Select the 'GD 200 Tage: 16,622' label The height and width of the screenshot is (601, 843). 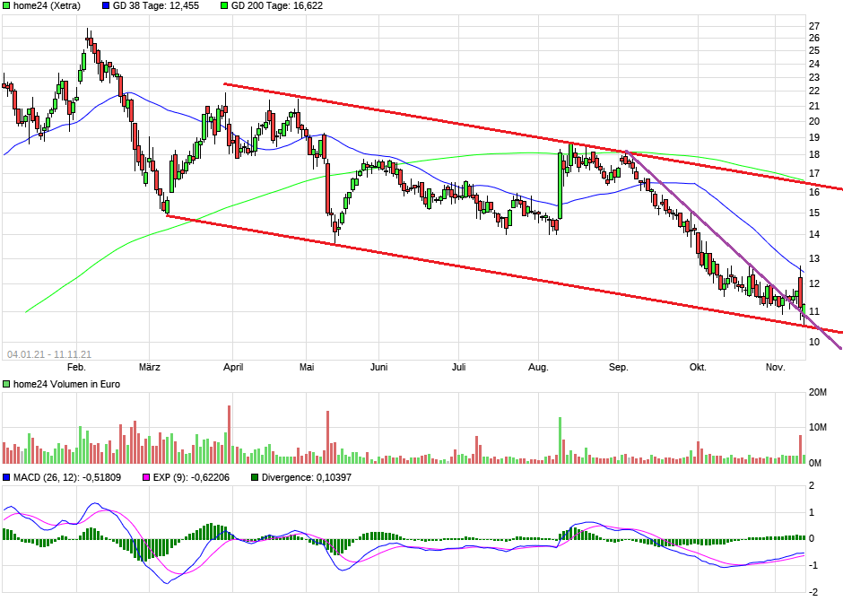coord(277,6)
